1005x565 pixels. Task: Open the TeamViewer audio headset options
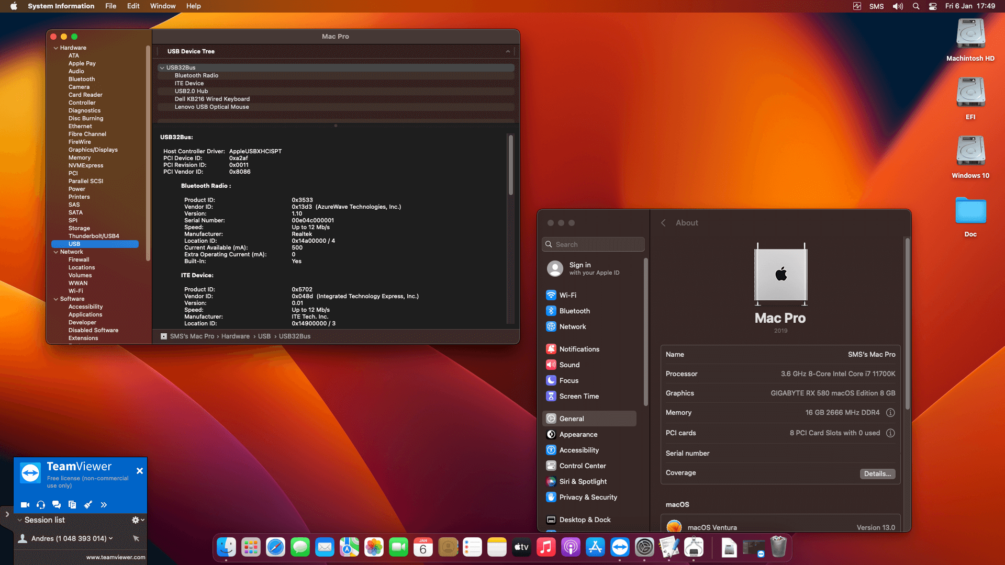pos(41,505)
